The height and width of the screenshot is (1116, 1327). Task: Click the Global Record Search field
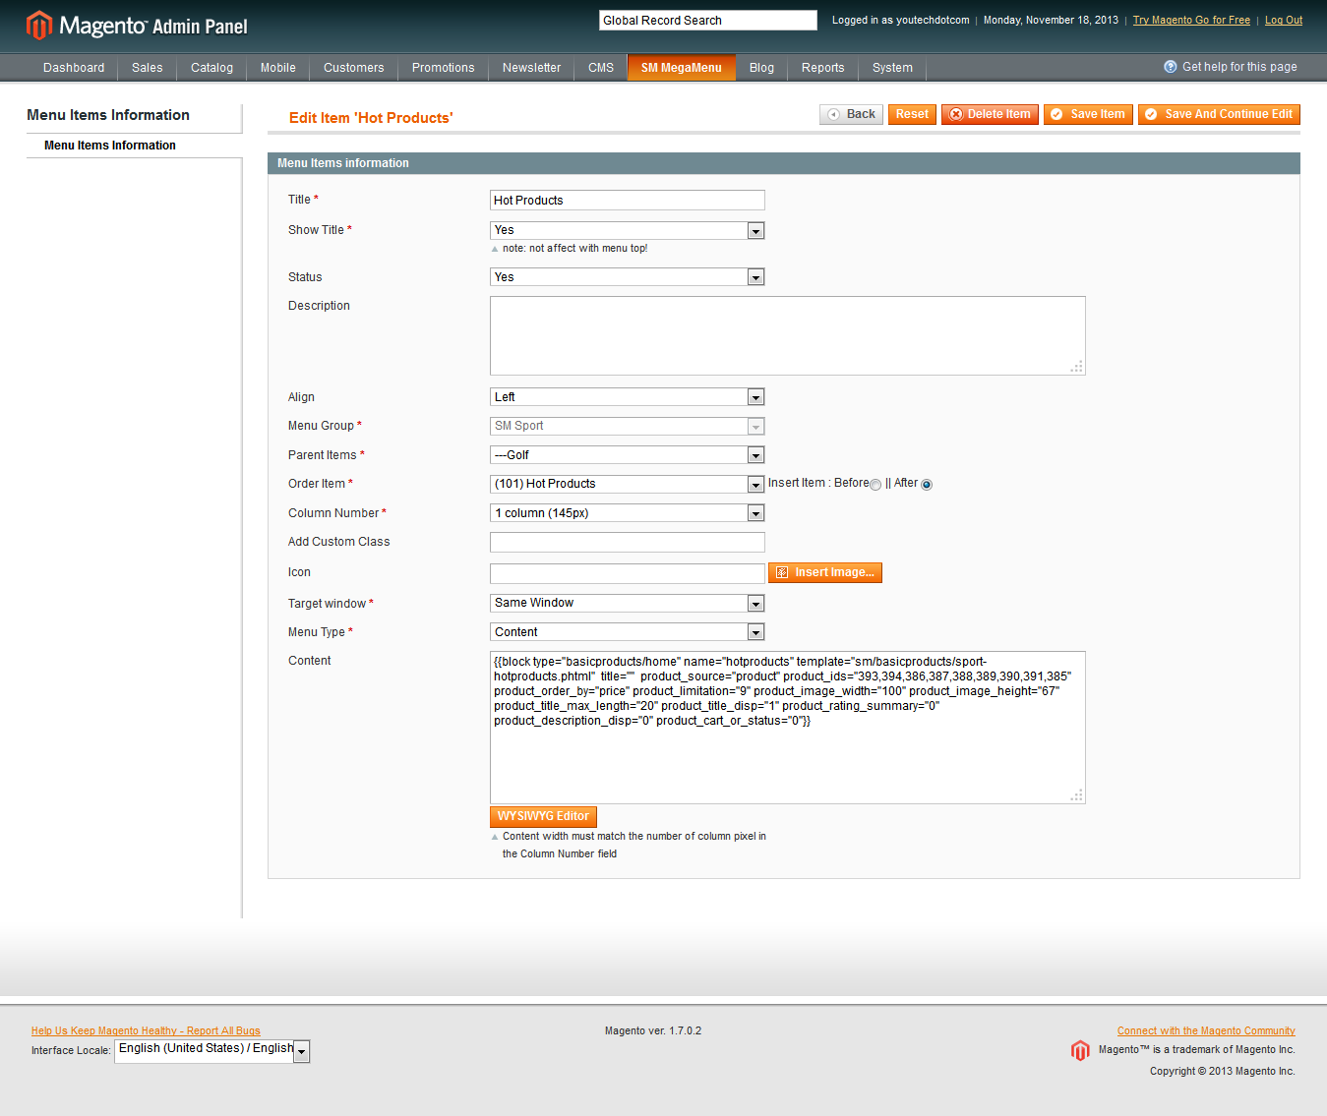[x=708, y=20]
